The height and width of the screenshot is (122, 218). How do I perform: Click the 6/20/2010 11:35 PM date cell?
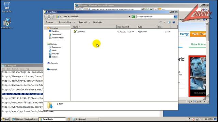126,32
